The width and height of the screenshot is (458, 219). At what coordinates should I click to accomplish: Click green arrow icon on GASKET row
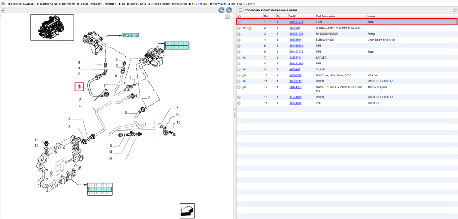tap(244, 87)
